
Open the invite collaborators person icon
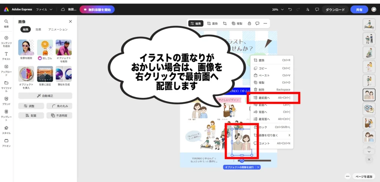tap(308, 9)
